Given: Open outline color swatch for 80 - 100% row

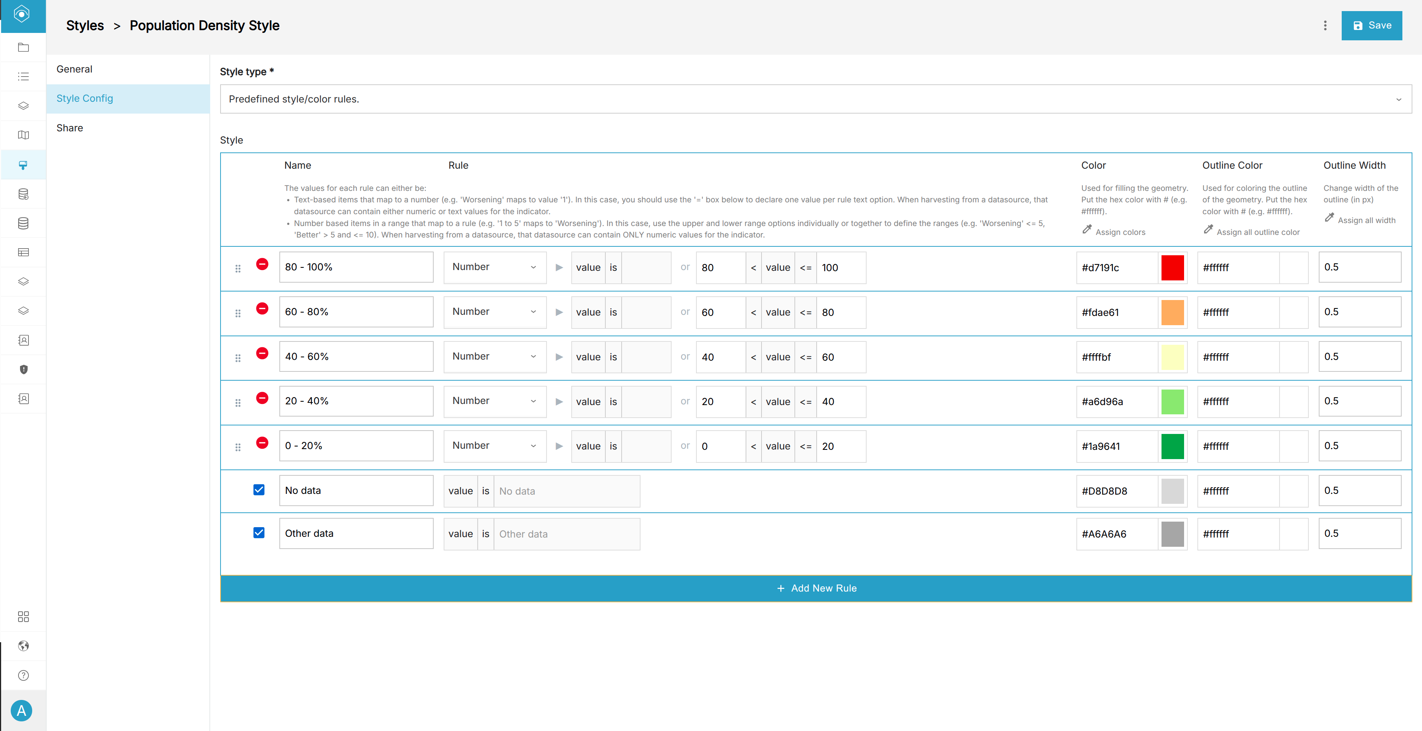Looking at the screenshot, I should coord(1293,267).
